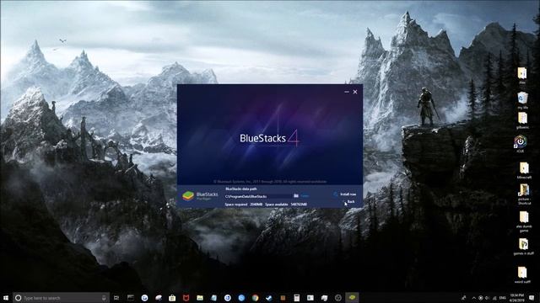Open Task View from the taskbar

click(x=116, y=298)
